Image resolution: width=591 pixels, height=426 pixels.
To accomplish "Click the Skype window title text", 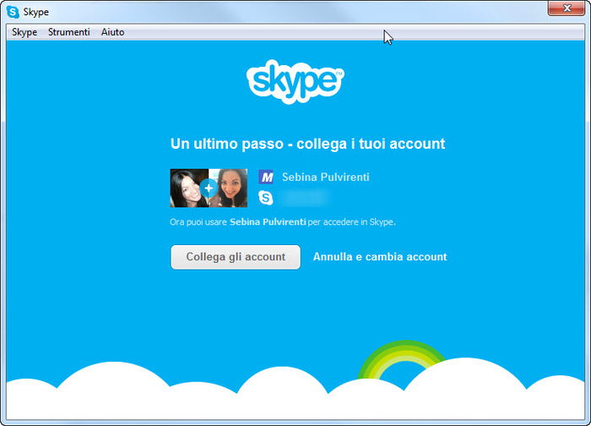I will tap(36, 12).
